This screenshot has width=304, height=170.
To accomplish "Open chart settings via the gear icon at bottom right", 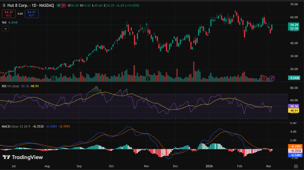I will point(296,166).
